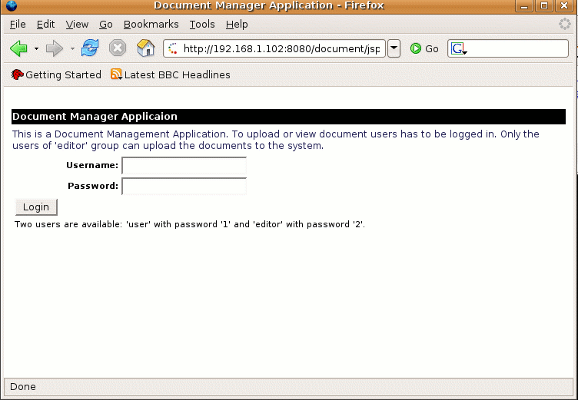
Task: Open the Go menu
Action: pos(106,25)
